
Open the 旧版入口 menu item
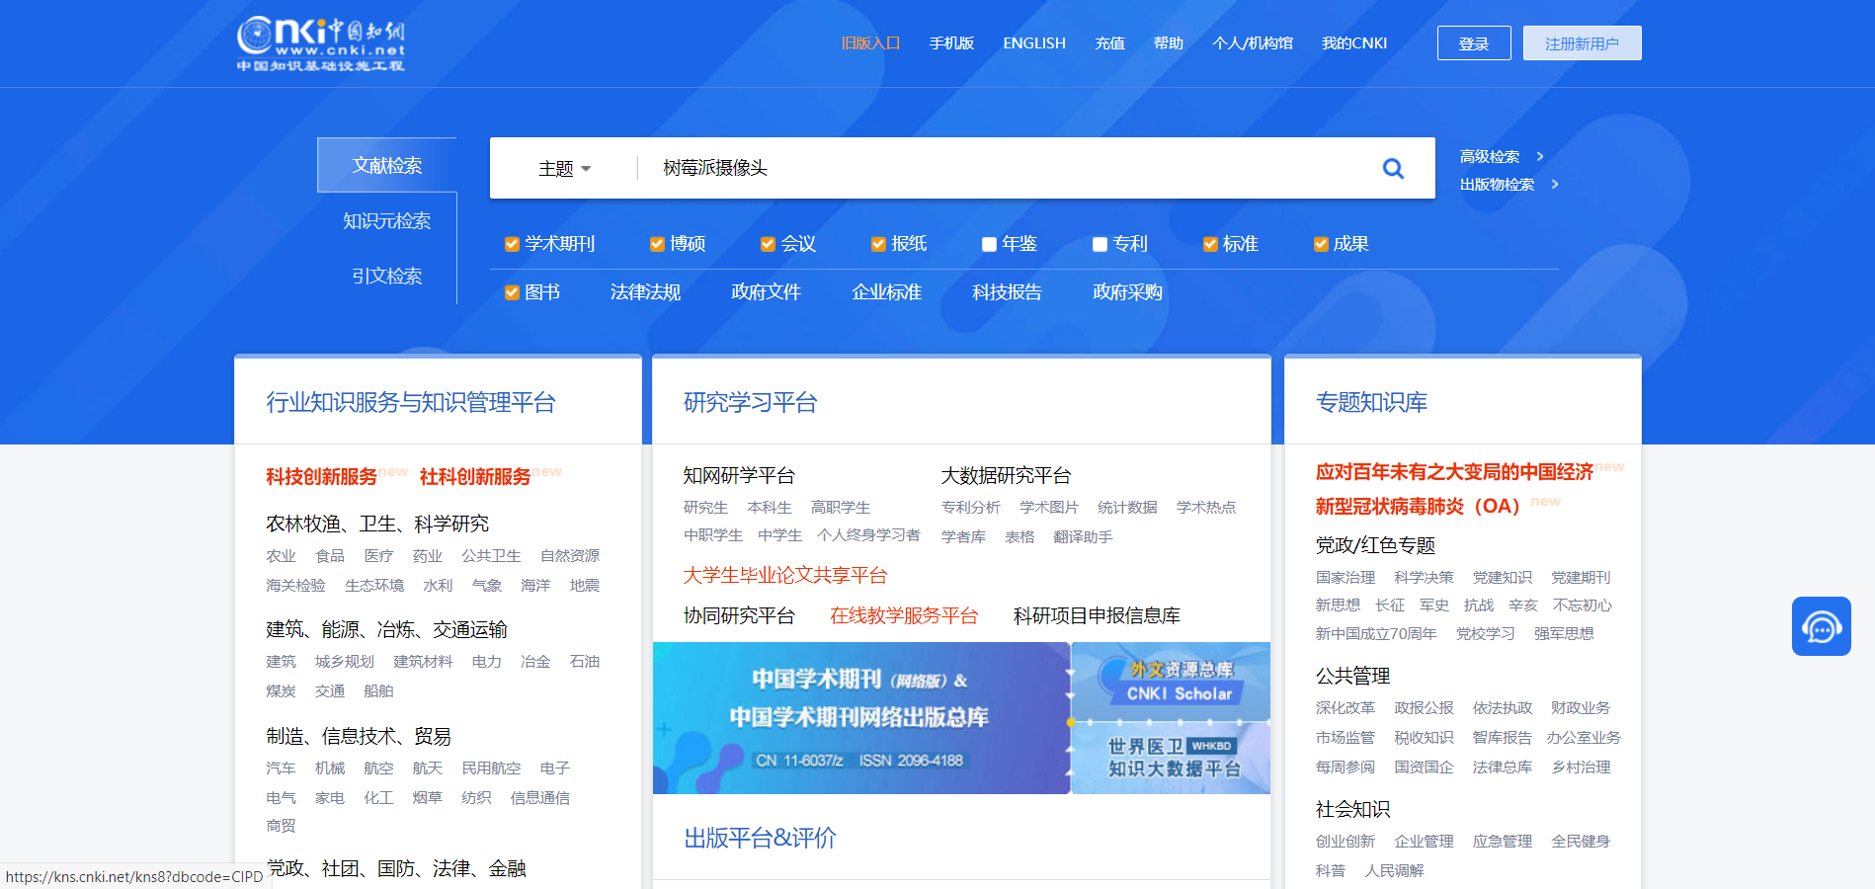coord(870,42)
